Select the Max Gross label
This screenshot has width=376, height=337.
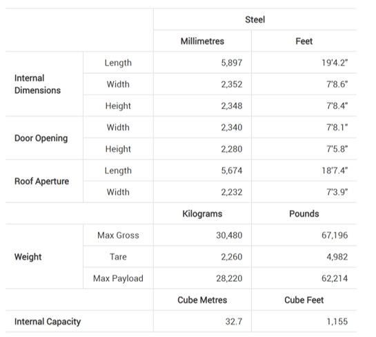[x=118, y=235]
